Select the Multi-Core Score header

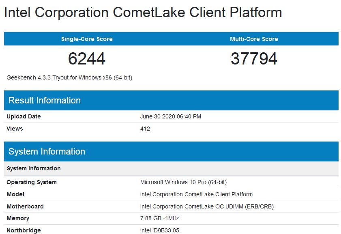coord(254,39)
